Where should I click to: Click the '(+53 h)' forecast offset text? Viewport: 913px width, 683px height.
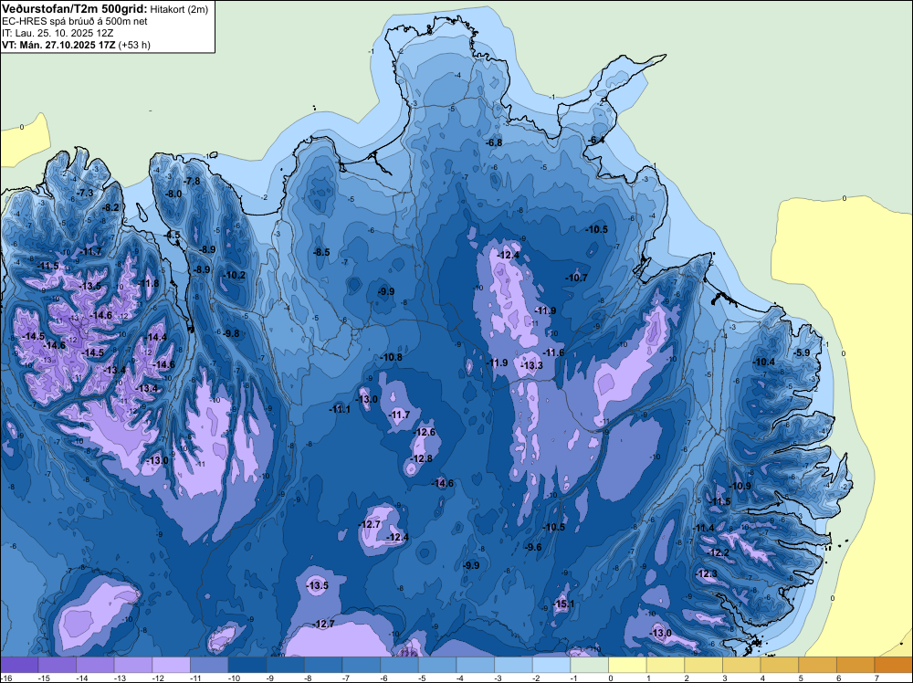tap(134, 45)
